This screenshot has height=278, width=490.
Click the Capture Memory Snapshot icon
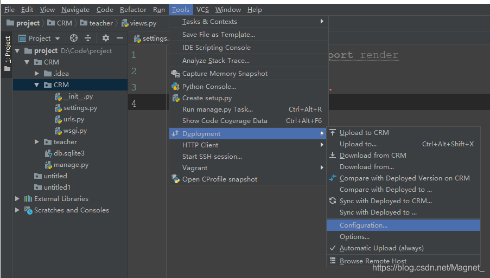click(x=175, y=74)
